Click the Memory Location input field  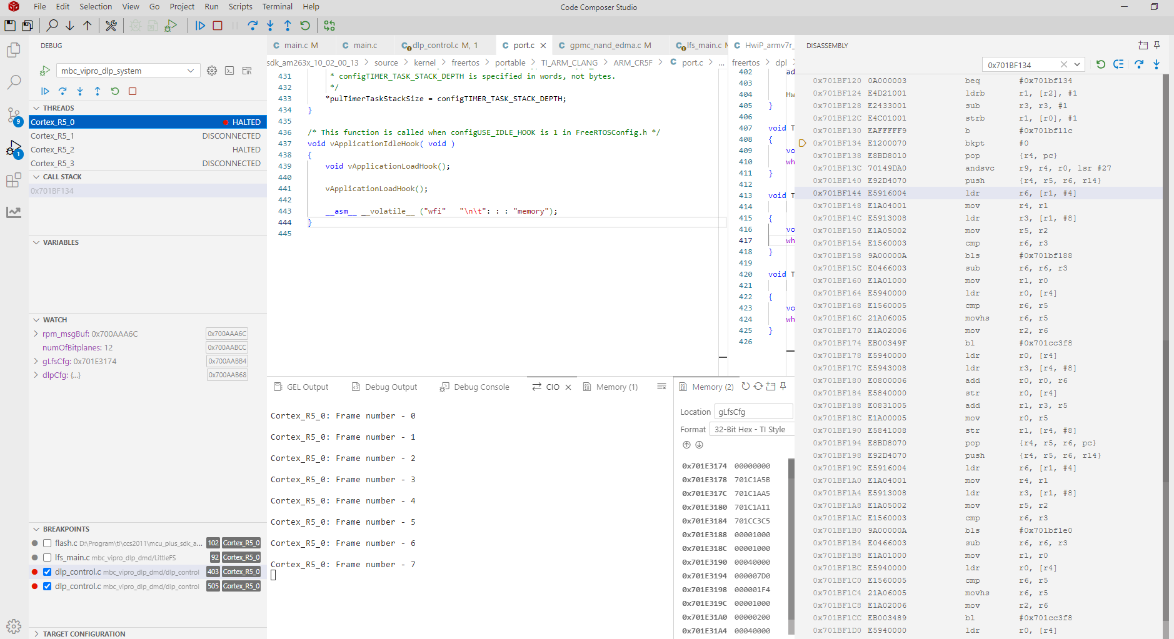[753, 412]
